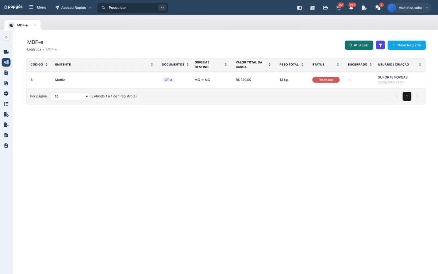Click the Novo Registro button
The image size is (438, 274).
click(407, 45)
